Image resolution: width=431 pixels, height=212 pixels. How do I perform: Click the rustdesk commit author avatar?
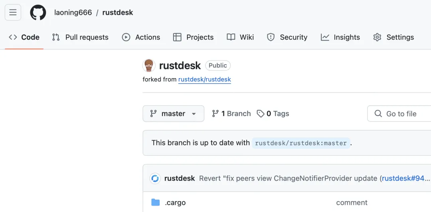(155, 178)
